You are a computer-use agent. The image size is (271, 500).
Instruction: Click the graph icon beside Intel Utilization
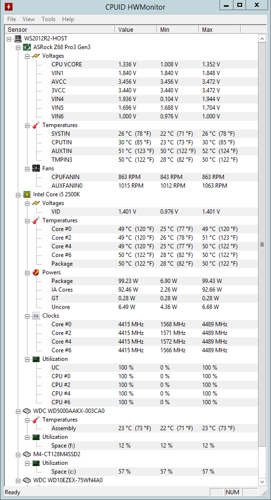coord(36,359)
